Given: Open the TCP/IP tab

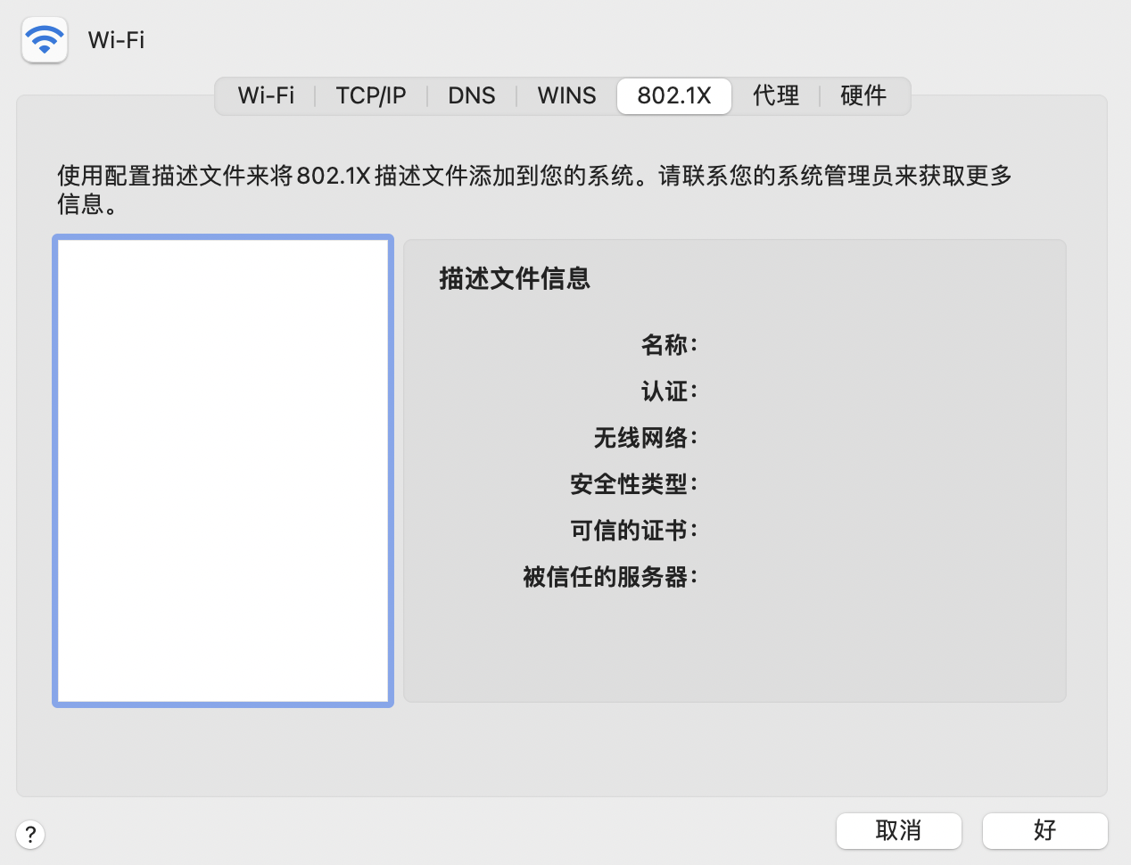Looking at the screenshot, I should pyautogui.click(x=371, y=96).
